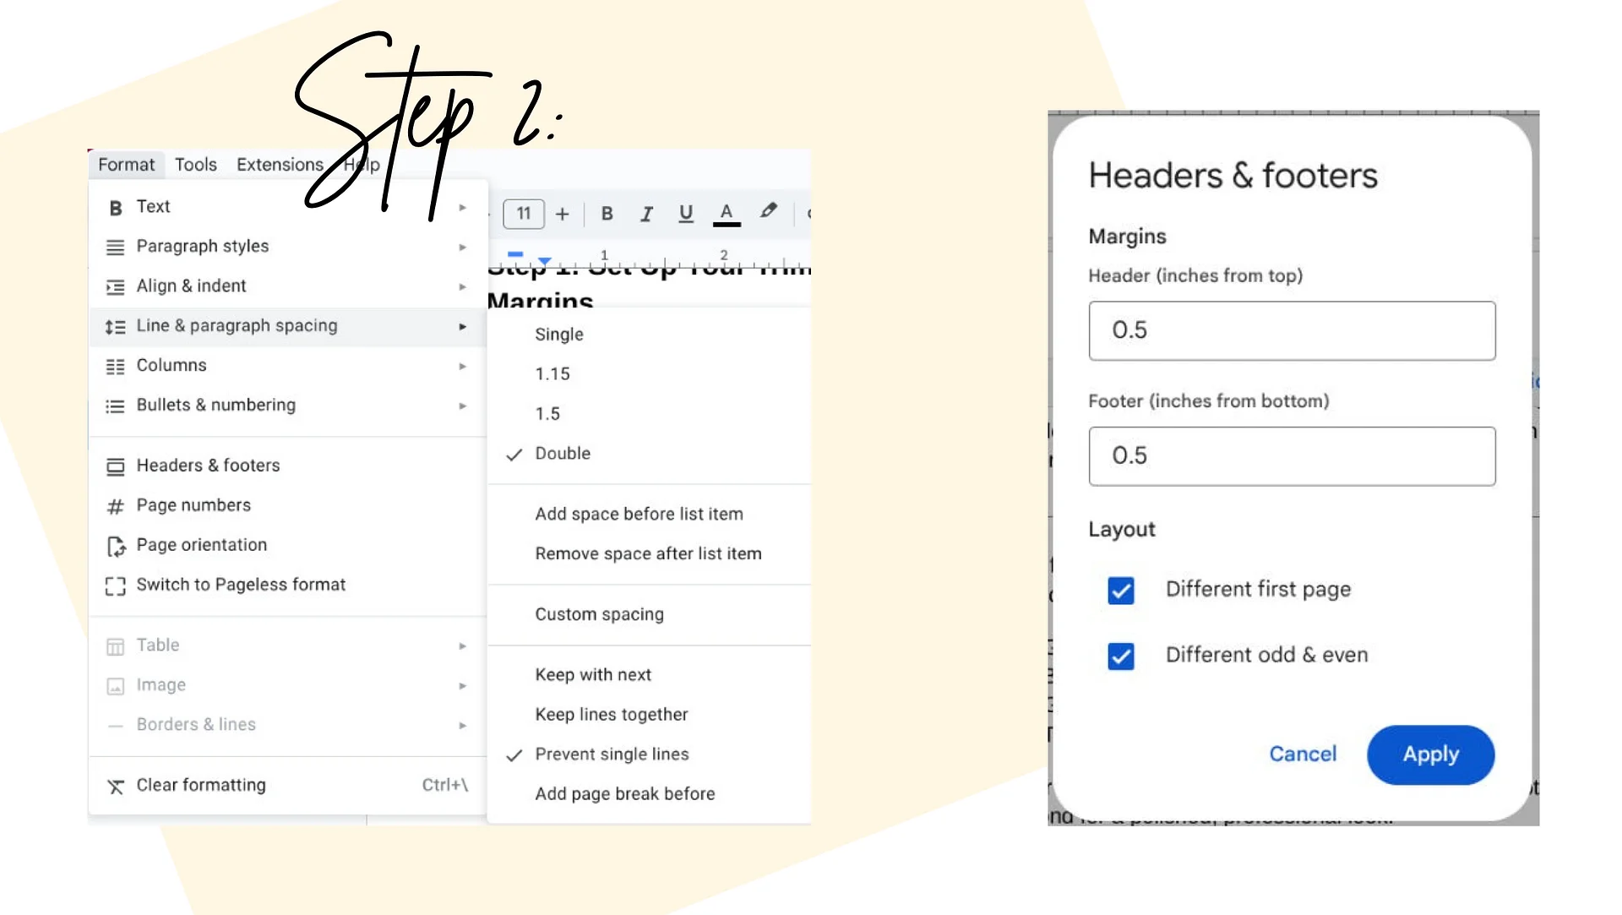Toggle the Bold formatting icon
Viewport: 1622px width, 915px height.
(607, 214)
